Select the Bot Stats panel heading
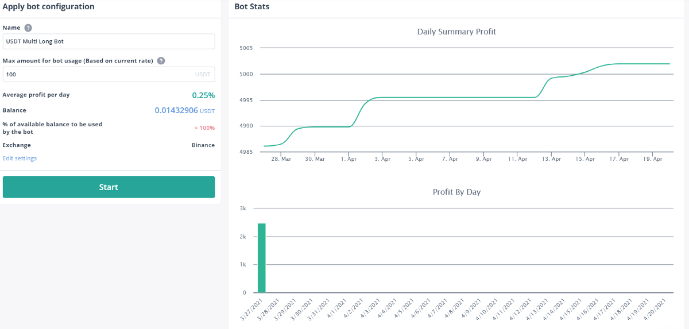This screenshot has height=329, width=689. [x=252, y=7]
